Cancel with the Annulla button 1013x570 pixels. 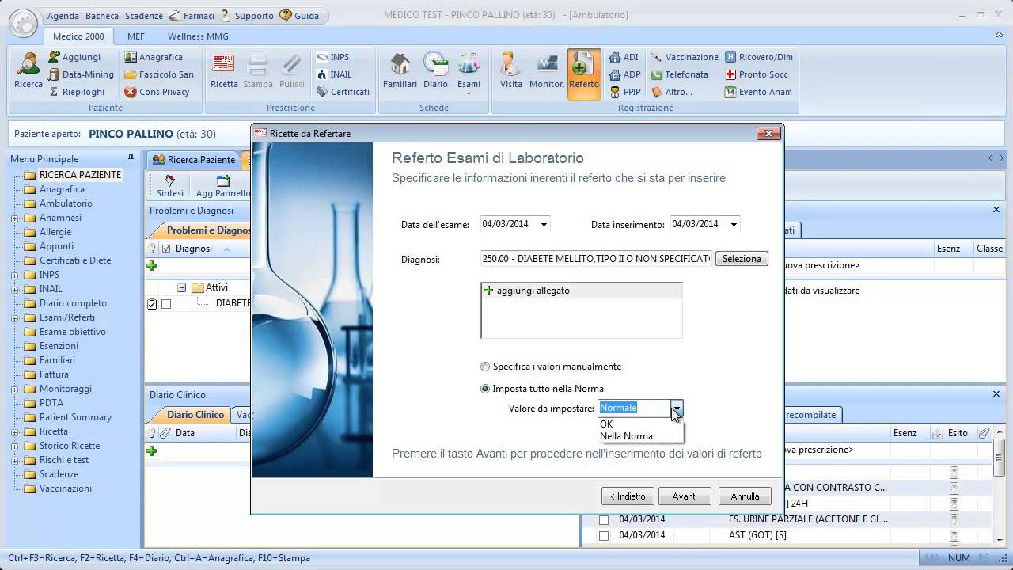[x=745, y=496]
